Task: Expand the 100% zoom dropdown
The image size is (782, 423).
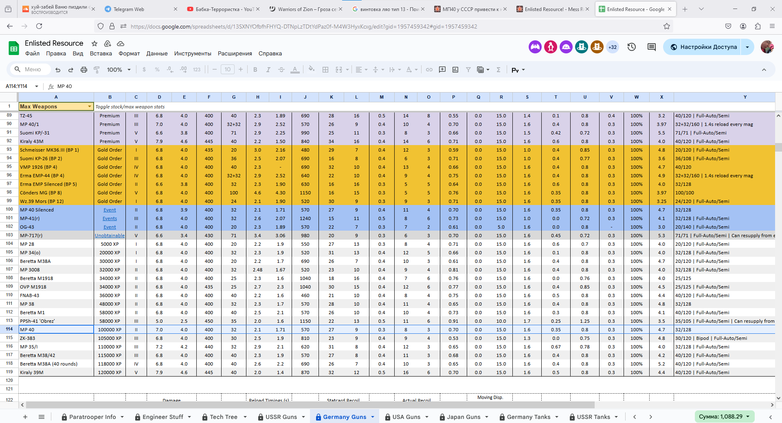Action: coord(119,70)
